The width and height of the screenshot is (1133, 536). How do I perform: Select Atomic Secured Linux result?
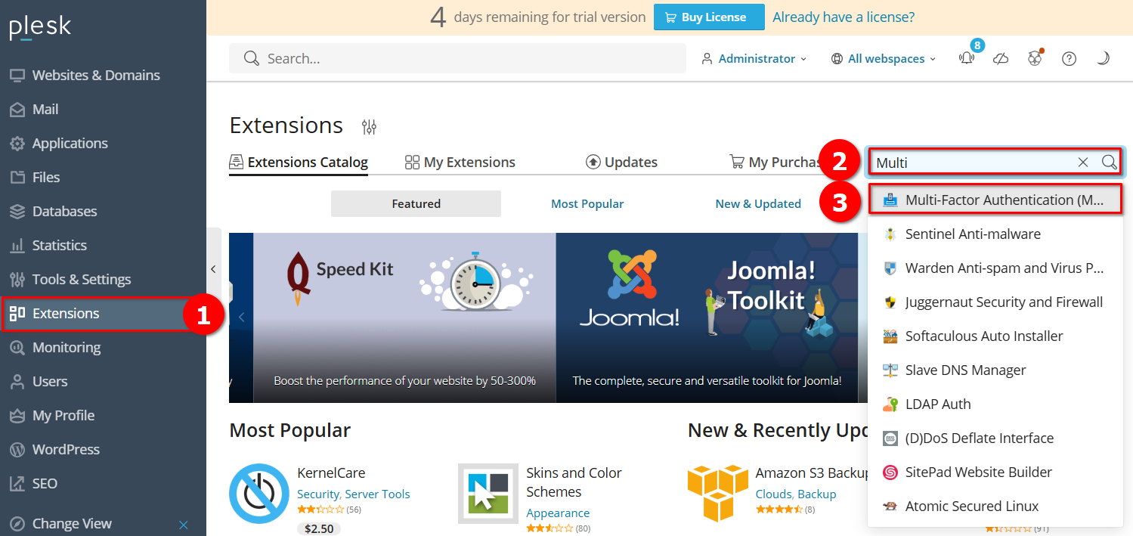[x=995, y=506]
